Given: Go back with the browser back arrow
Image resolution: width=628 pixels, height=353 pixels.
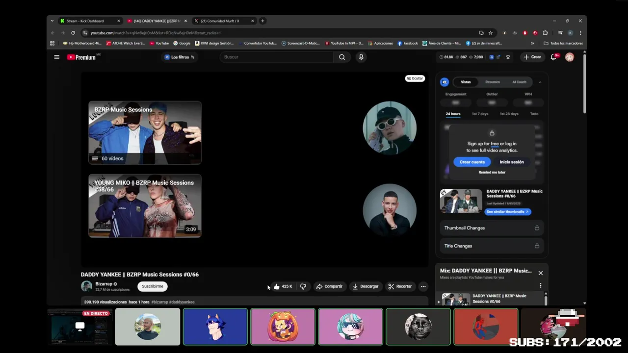Looking at the screenshot, I should point(52,33).
